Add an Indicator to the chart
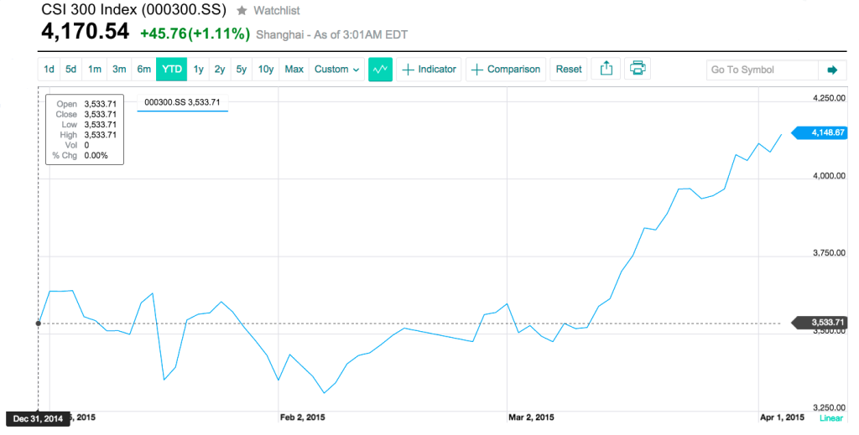 point(429,70)
